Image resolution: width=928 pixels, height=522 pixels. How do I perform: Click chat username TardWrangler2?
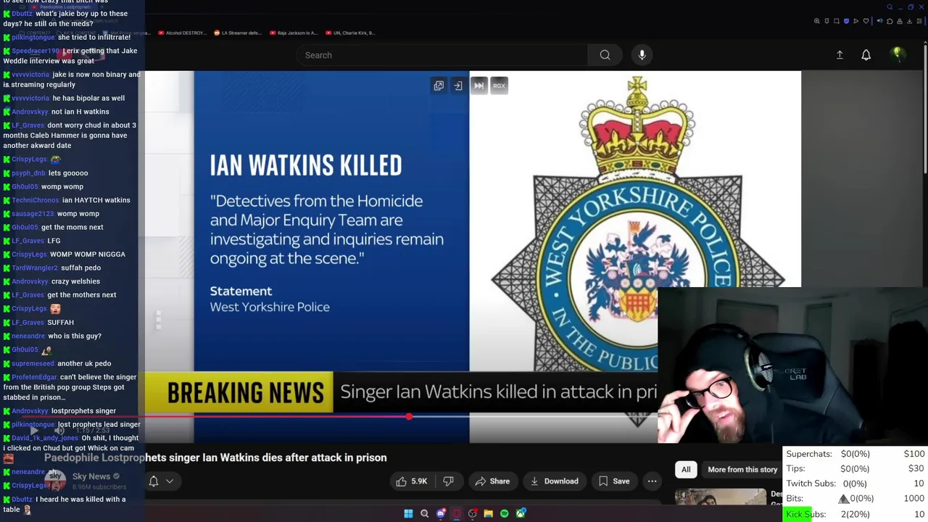point(35,268)
